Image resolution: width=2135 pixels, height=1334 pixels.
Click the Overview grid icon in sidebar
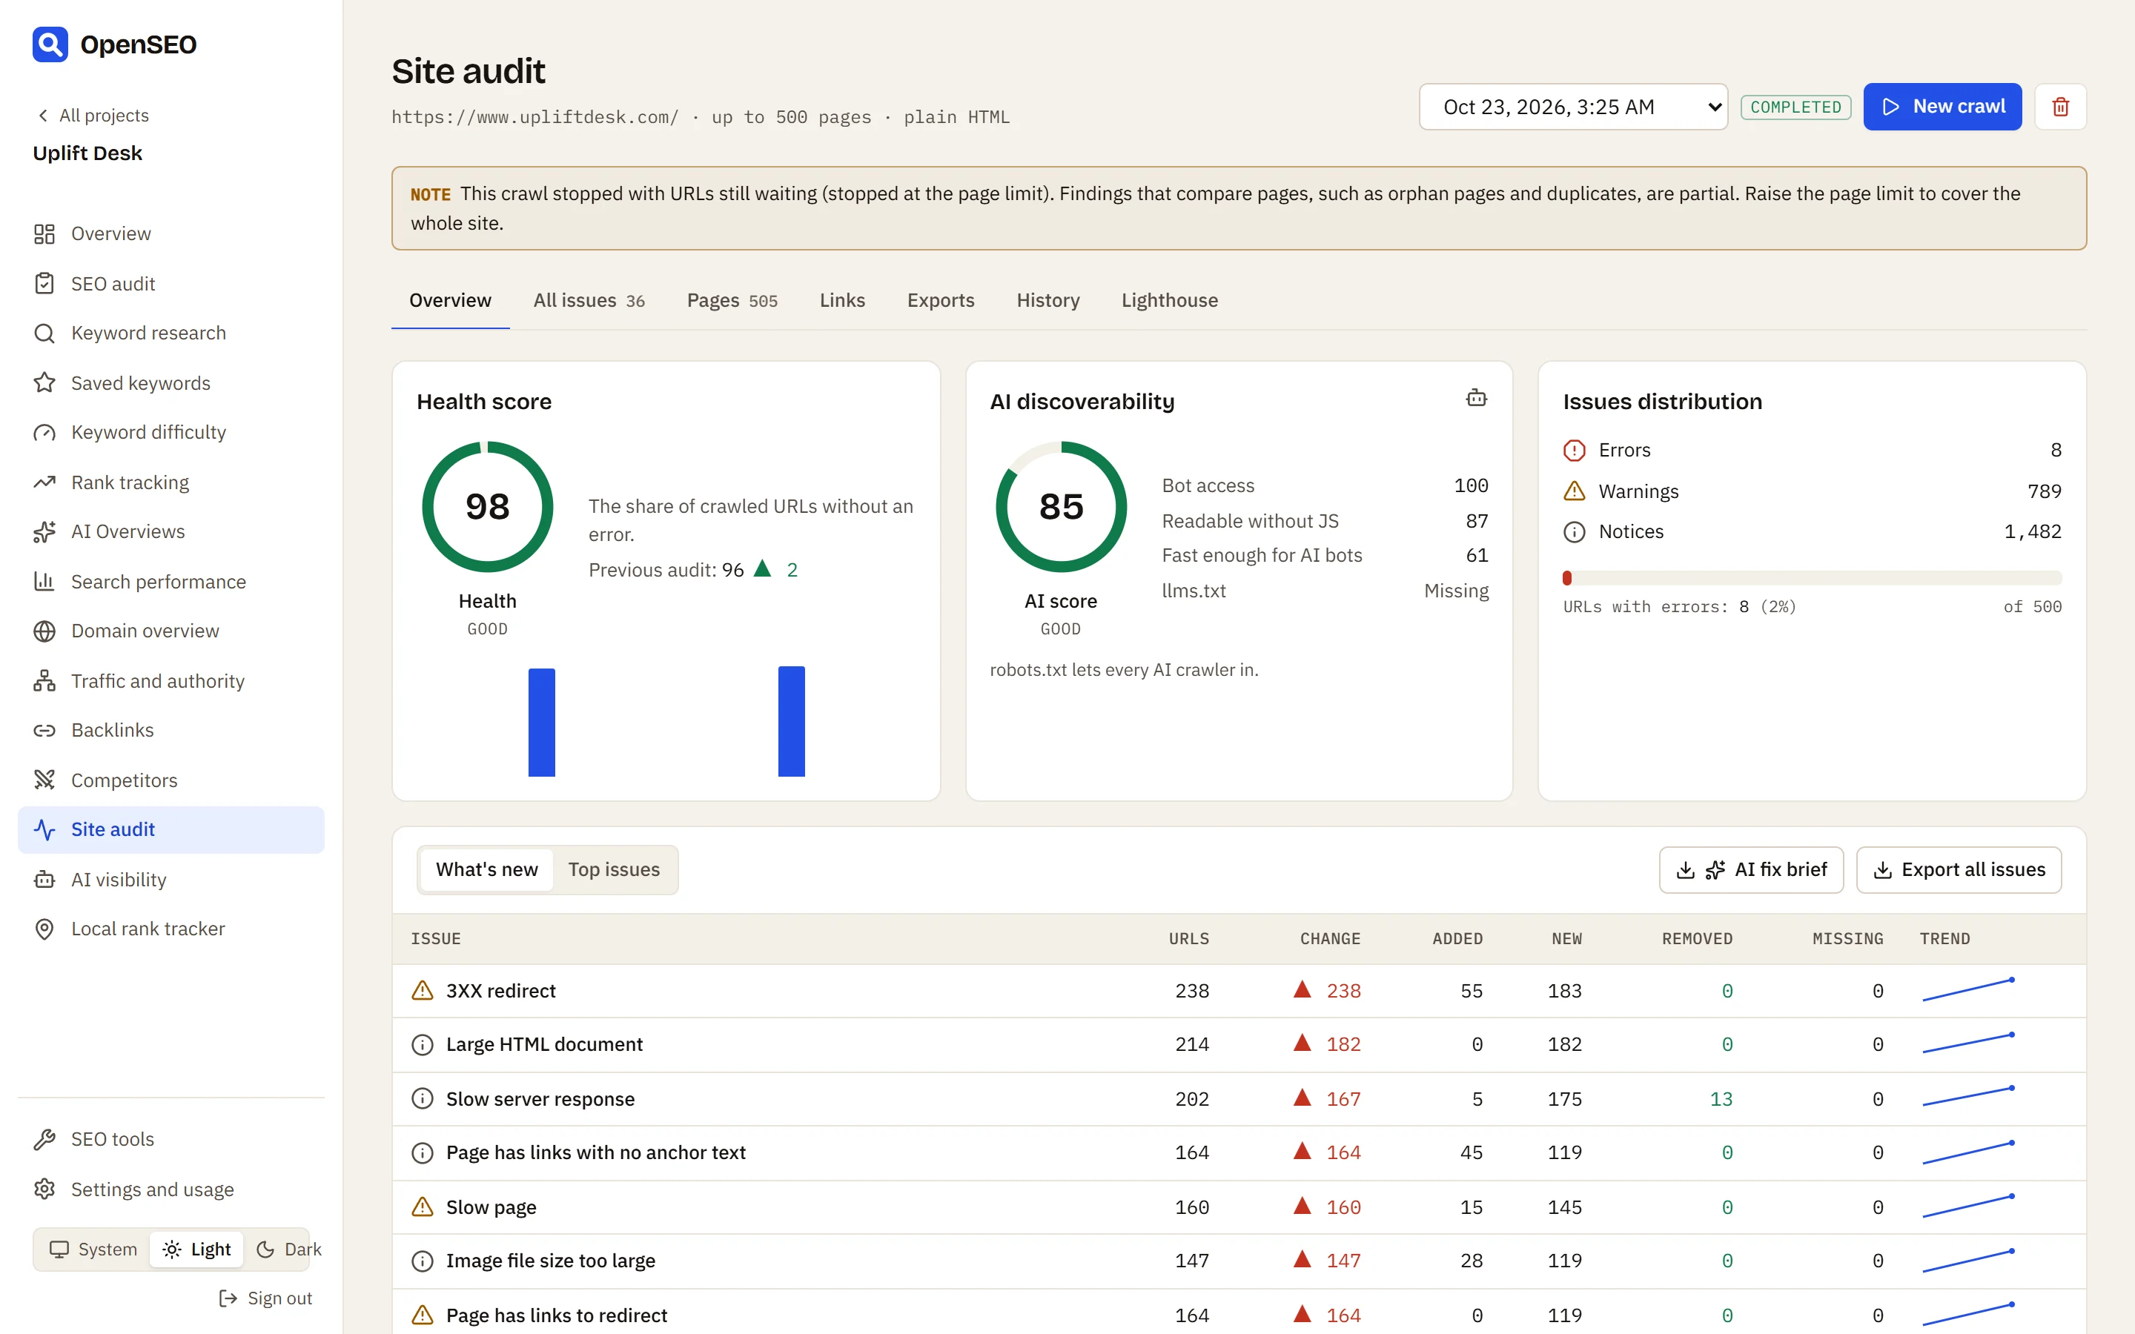(44, 233)
